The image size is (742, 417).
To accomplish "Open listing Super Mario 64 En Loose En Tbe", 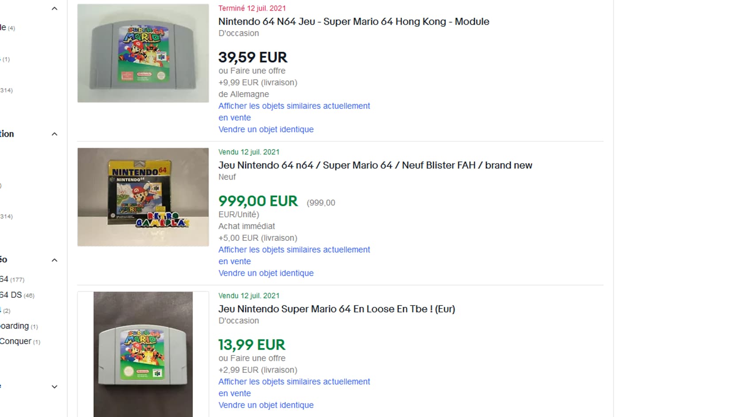I will (x=337, y=309).
